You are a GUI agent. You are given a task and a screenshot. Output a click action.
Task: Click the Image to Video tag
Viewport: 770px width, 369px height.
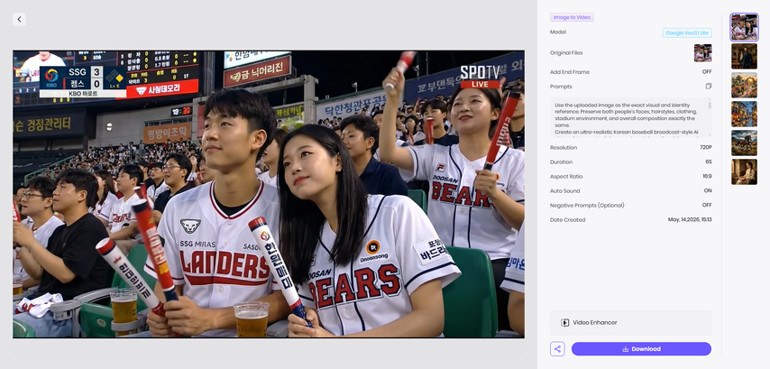point(572,17)
